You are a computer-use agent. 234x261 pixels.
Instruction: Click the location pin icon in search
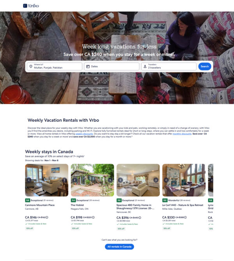point(31,67)
